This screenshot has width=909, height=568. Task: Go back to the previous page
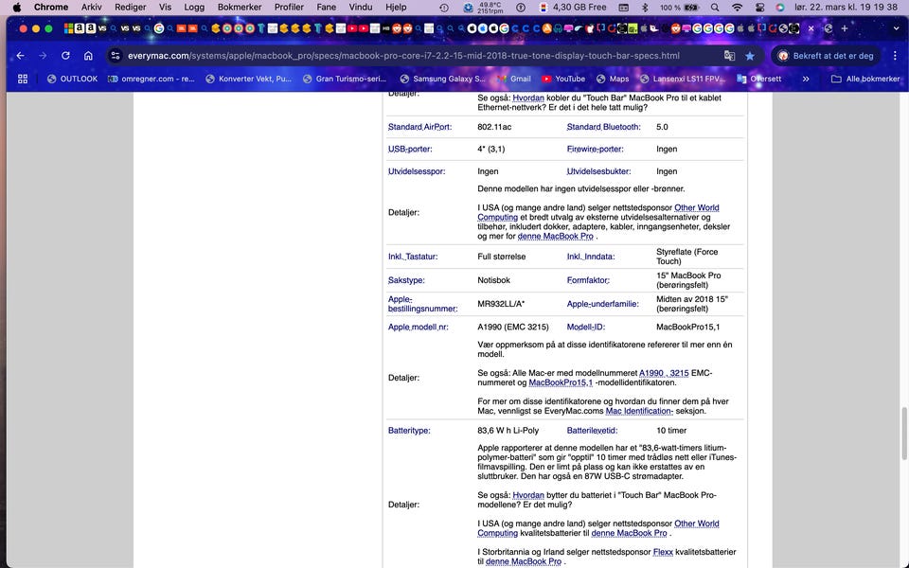point(20,56)
